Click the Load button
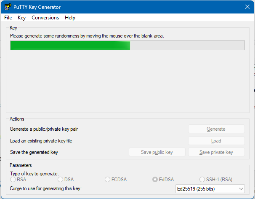This screenshot has width=255, height=199. 216,141
